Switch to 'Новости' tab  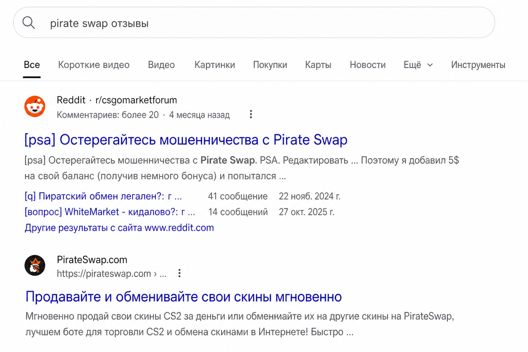click(367, 65)
